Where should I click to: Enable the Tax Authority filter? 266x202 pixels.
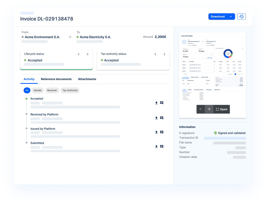[70, 90]
